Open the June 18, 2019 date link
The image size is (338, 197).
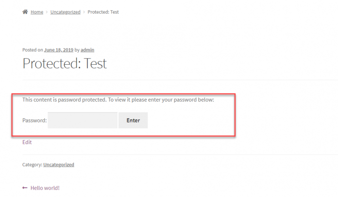click(x=58, y=50)
